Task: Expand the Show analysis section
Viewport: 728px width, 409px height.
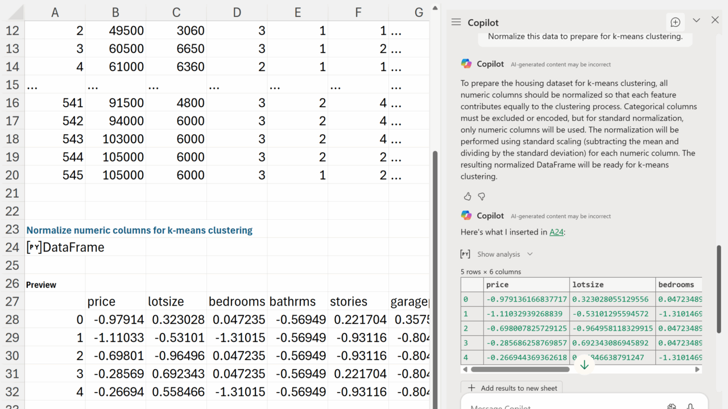Action: (498, 254)
